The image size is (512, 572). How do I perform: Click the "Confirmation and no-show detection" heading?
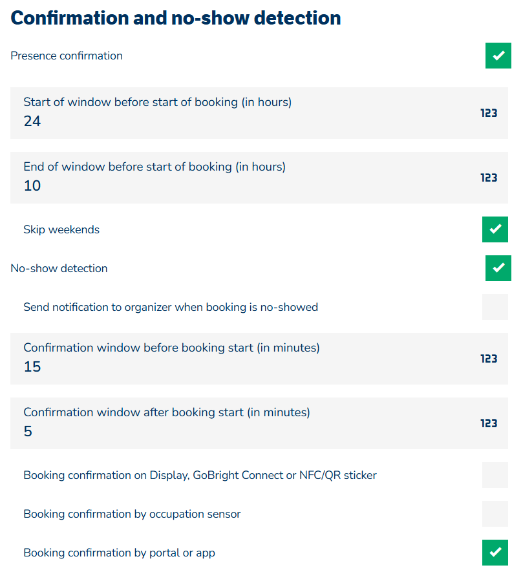tap(176, 18)
